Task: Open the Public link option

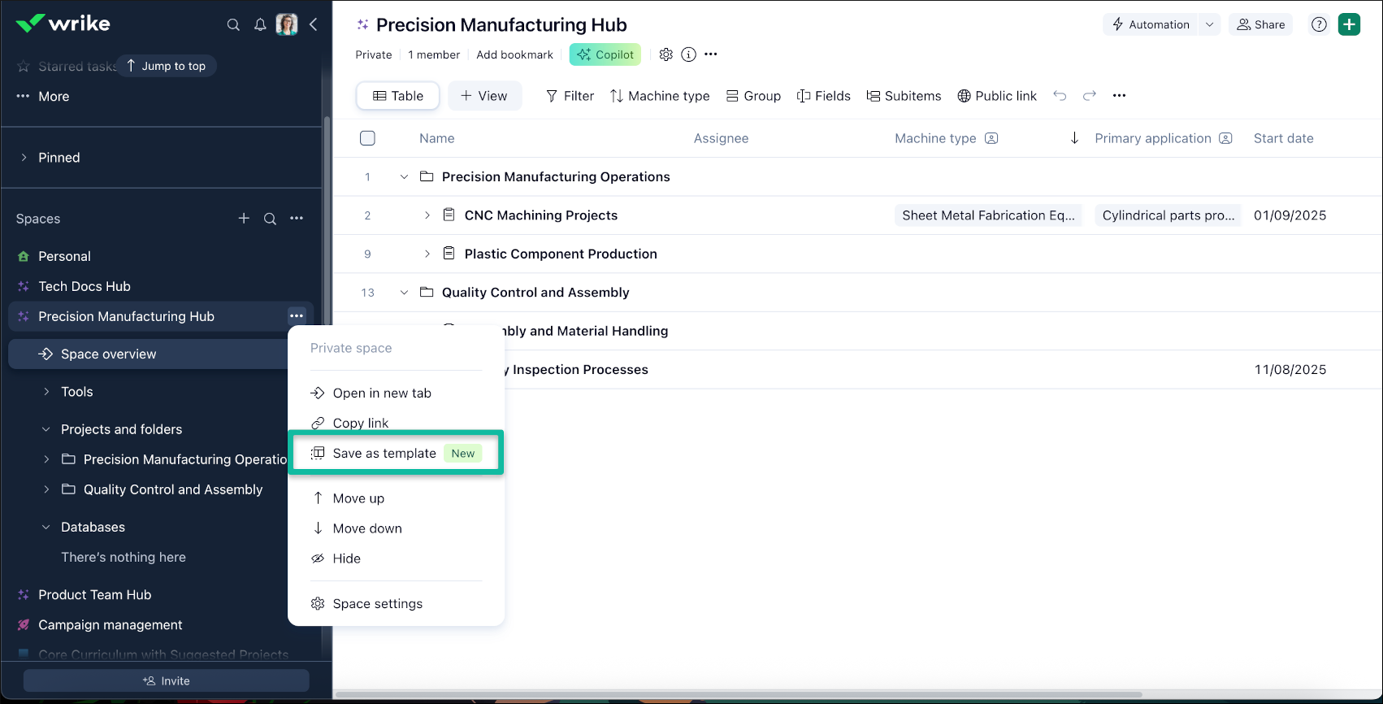Action: 997,95
